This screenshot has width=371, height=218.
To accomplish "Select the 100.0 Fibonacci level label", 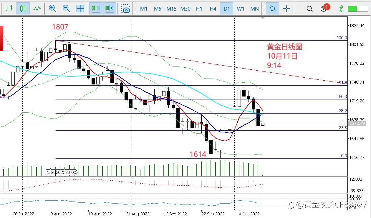I will (x=342, y=38).
